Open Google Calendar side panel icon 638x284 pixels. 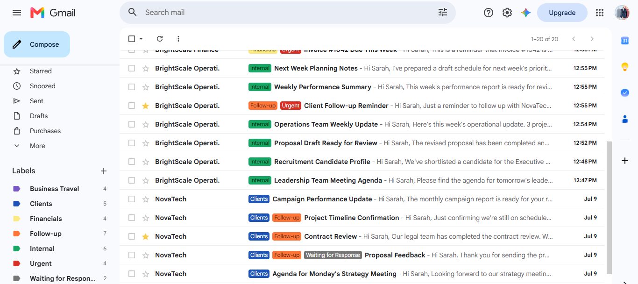(625, 41)
